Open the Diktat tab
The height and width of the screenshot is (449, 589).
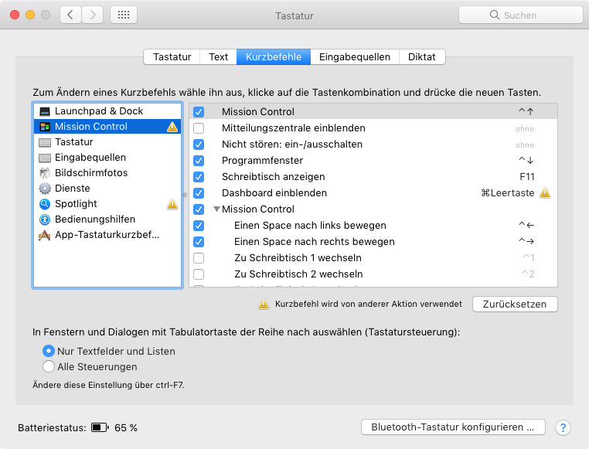coord(422,56)
